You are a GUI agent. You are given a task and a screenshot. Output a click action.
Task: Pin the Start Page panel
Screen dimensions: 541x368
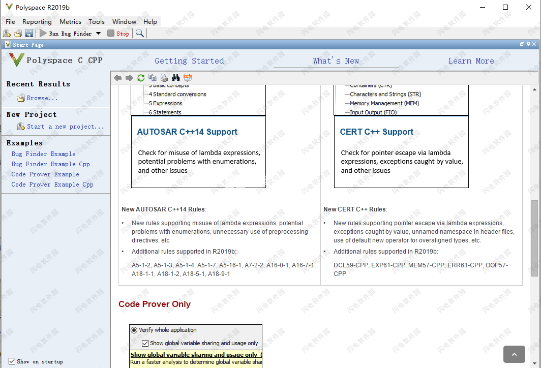tap(528, 44)
